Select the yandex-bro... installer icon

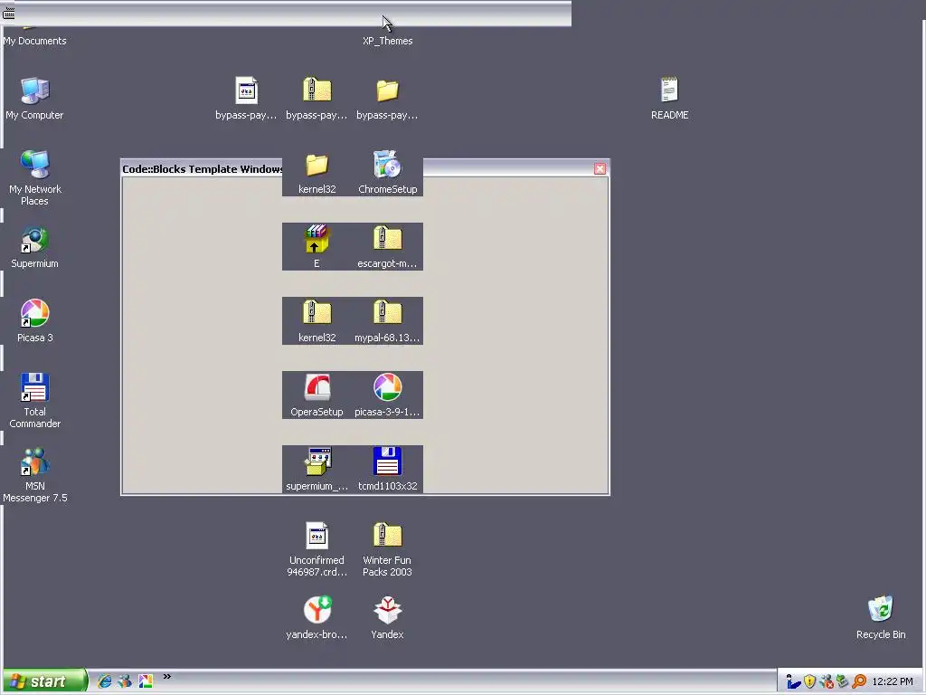pyautogui.click(x=317, y=610)
